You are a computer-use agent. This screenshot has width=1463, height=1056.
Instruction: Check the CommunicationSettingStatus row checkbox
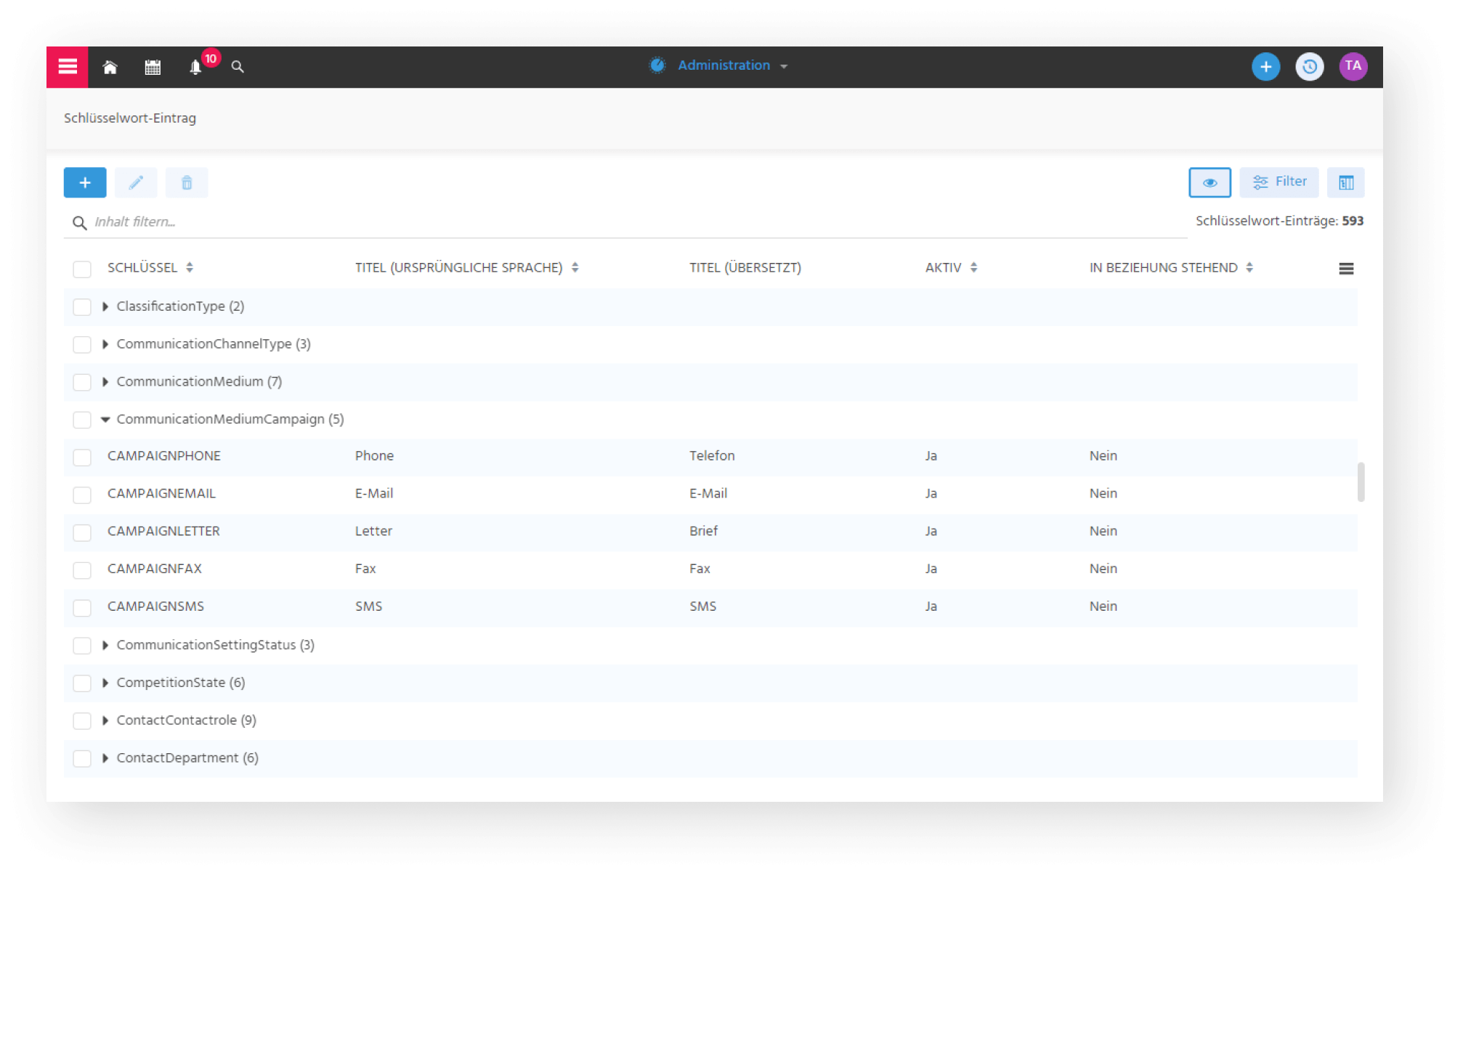tap(82, 646)
